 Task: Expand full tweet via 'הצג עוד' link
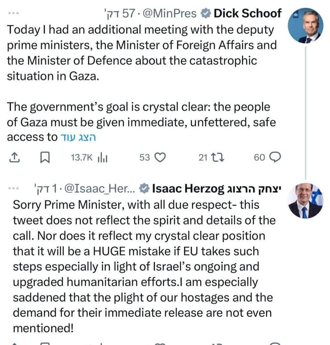pyautogui.click(x=78, y=137)
